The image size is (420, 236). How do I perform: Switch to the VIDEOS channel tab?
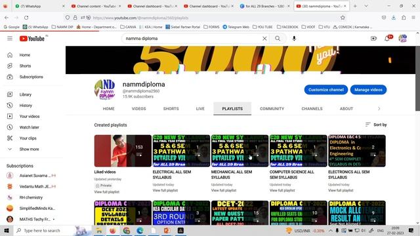(138, 109)
